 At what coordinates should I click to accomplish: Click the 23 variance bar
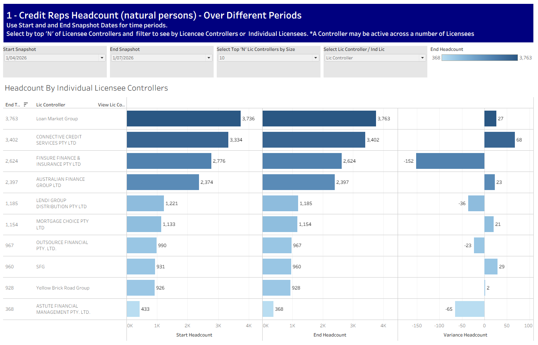(x=490, y=182)
